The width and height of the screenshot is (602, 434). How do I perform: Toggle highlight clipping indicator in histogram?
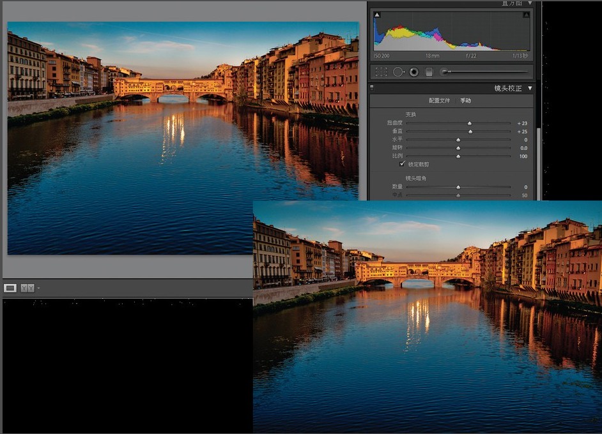pyautogui.click(x=526, y=15)
